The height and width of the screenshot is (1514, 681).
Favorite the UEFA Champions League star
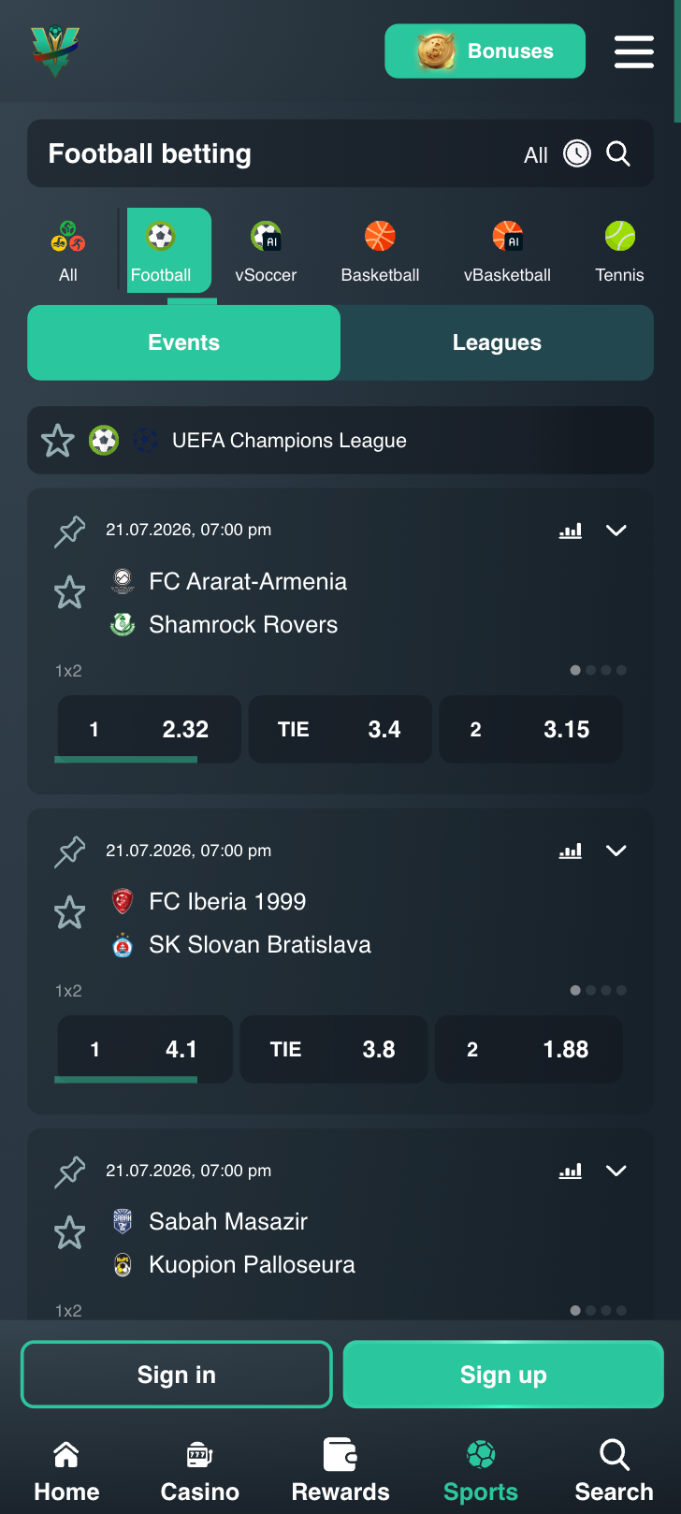pos(58,441)
